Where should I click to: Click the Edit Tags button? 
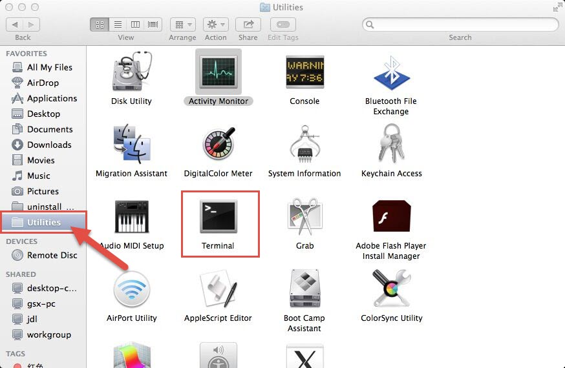[x=283, y=25]
